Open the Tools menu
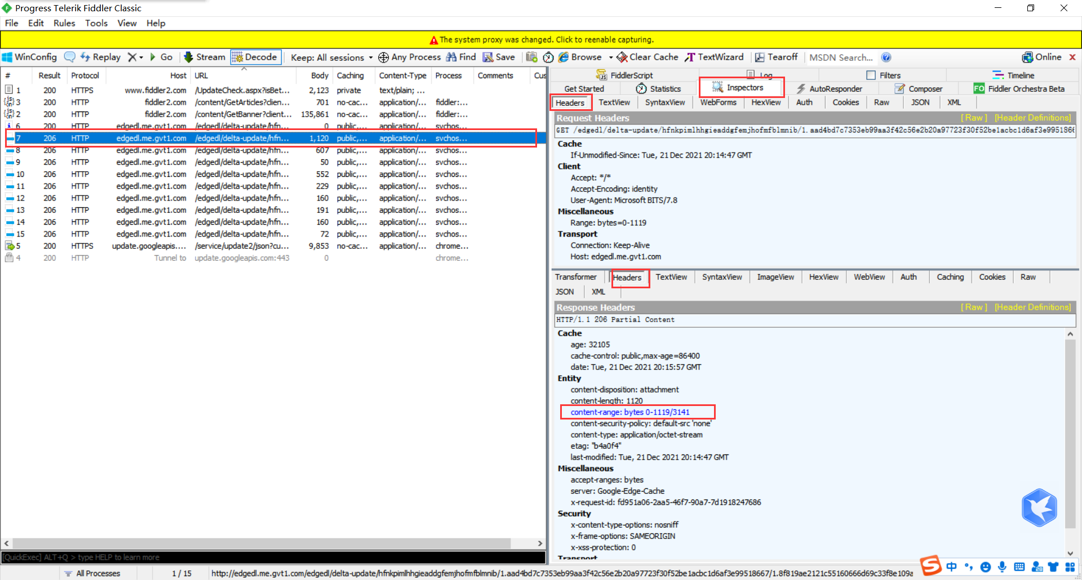This screenshot has height=580, width=1082. point(96,23)
